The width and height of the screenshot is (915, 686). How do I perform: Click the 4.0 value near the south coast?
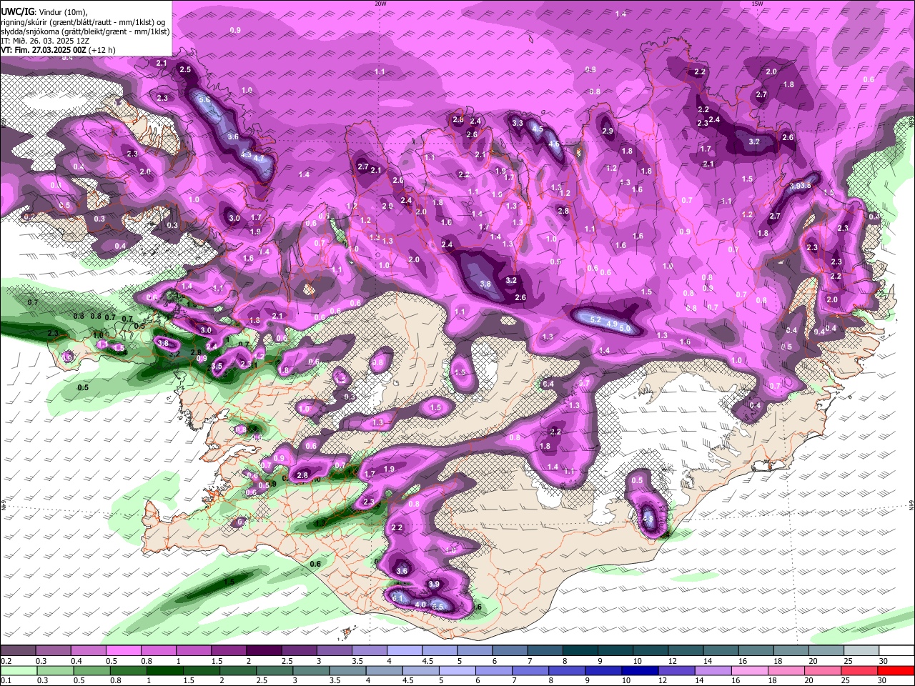pyautogui.click(x=420, y=605)
